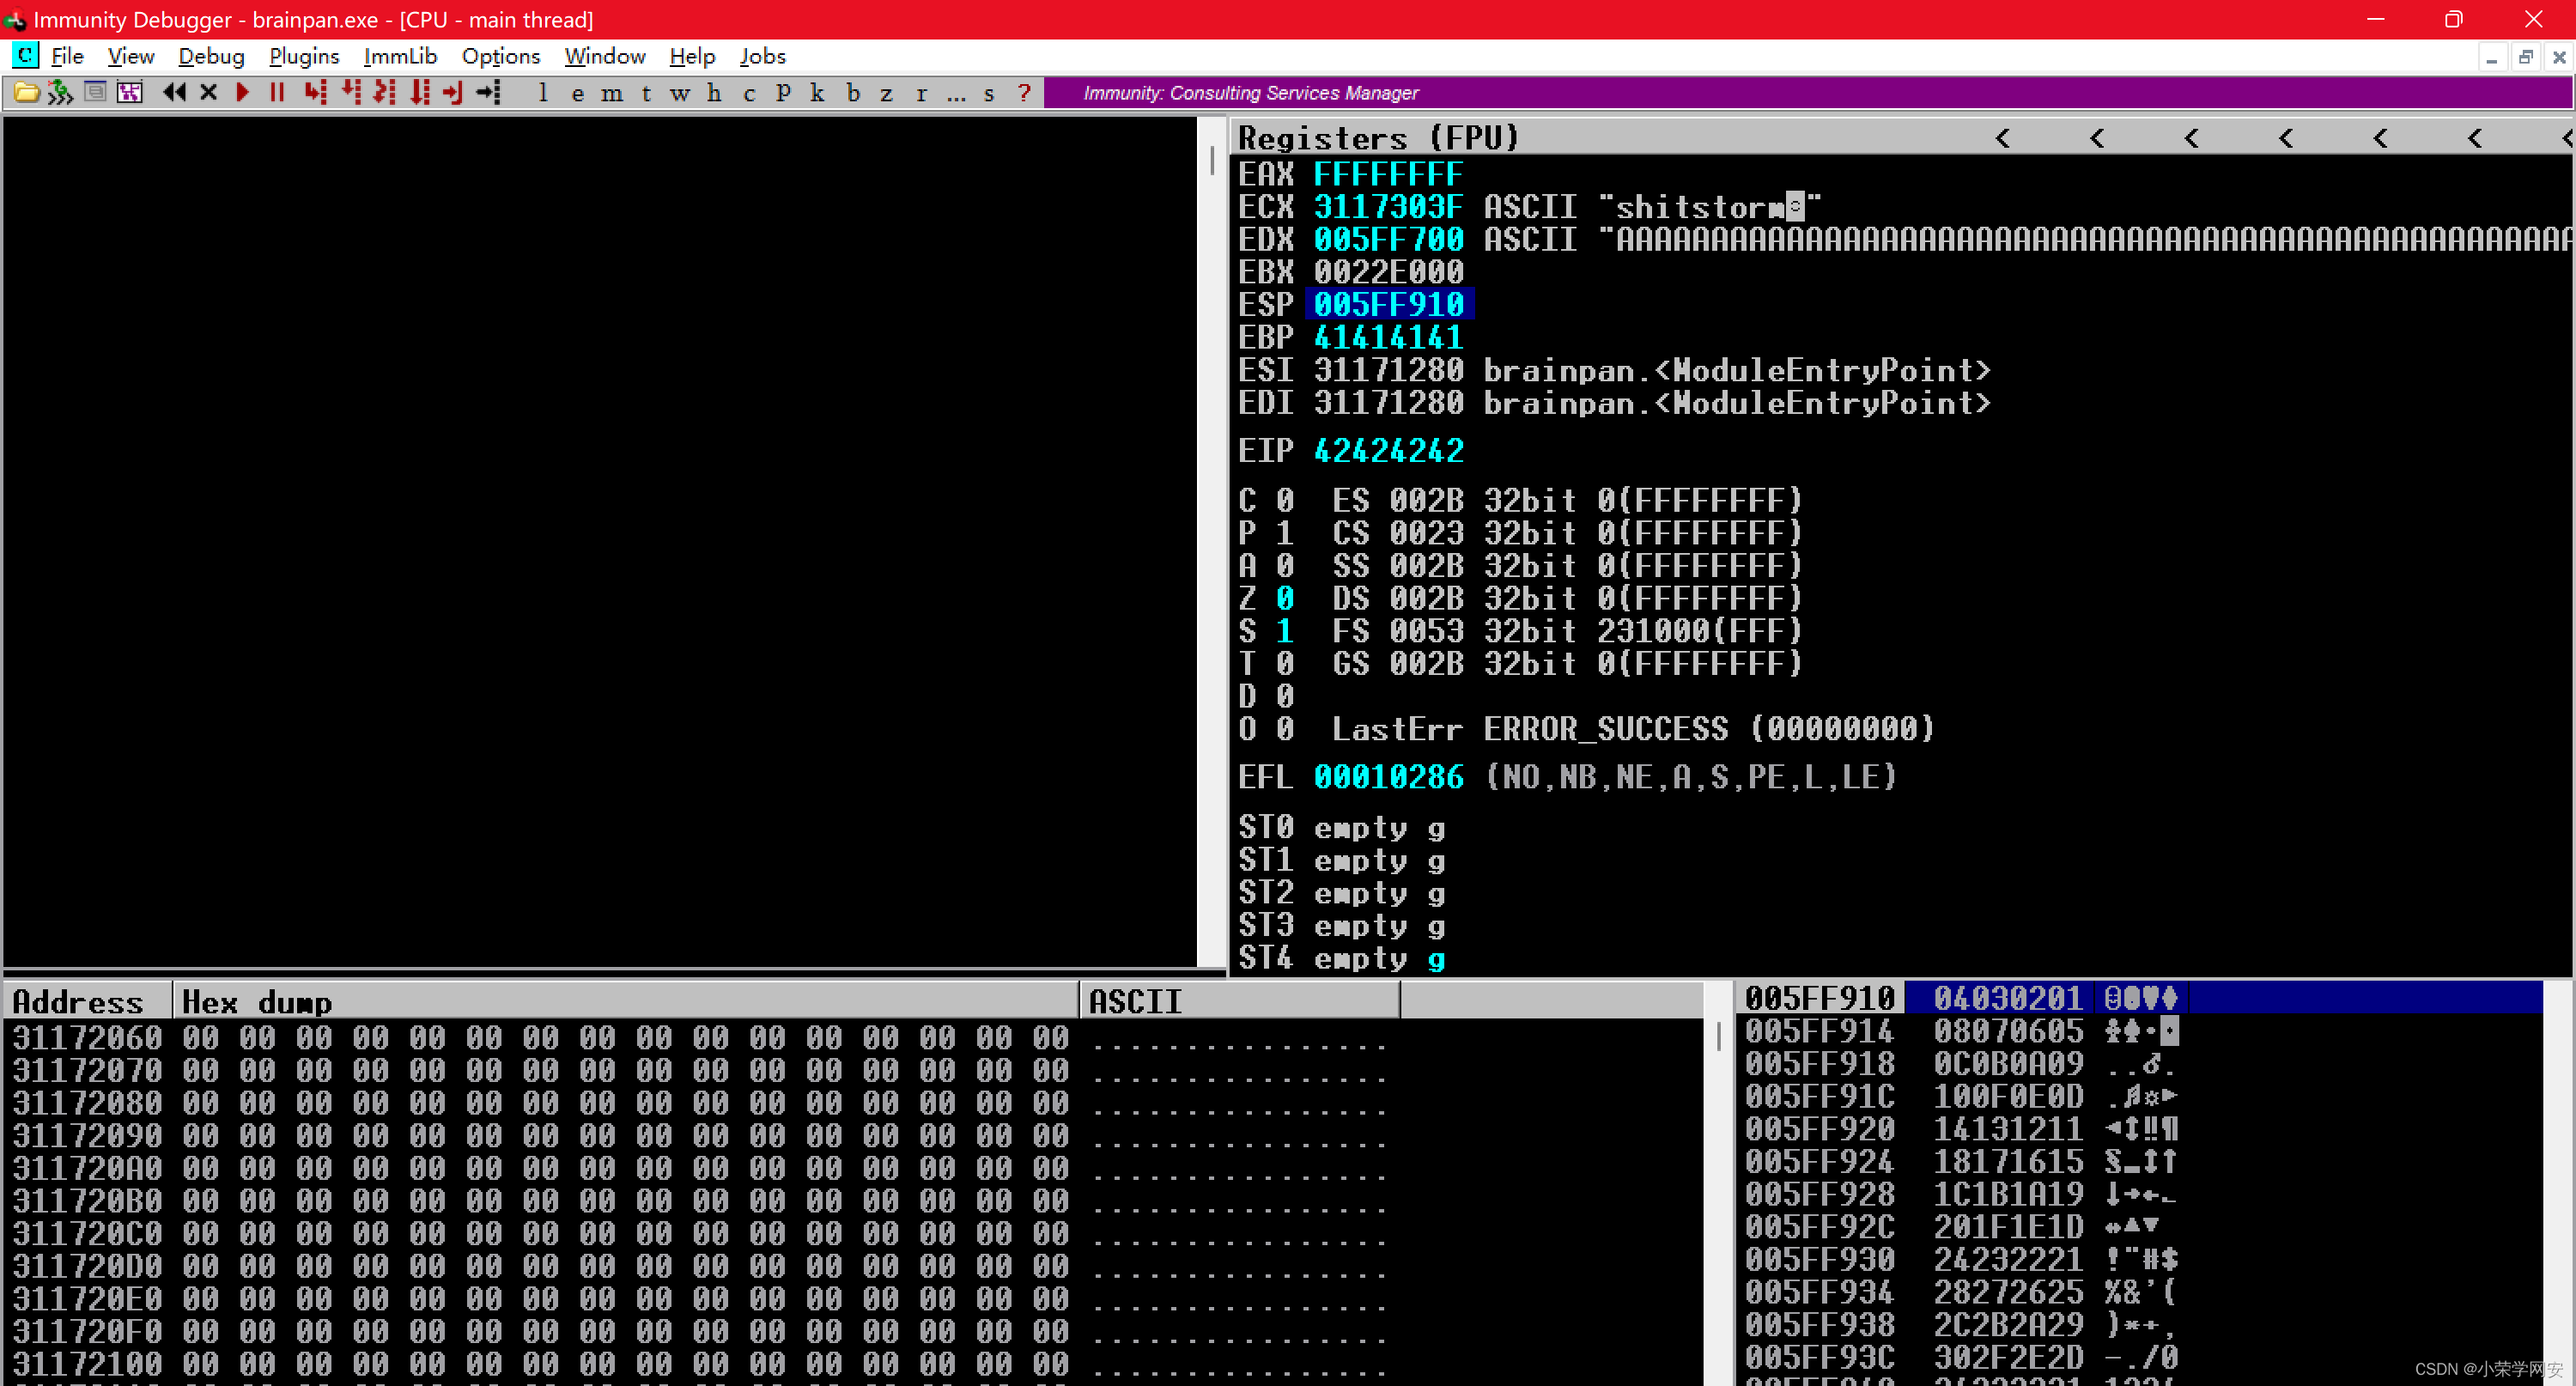Select stack entry at 005FF910
Viewport: 2576px width, 1386px height.
(2141, 999)
